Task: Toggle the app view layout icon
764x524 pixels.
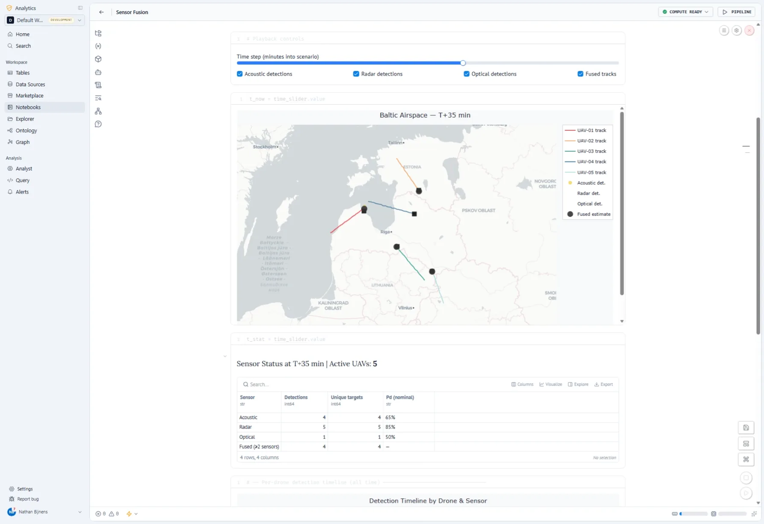Action: click(746, 443)
